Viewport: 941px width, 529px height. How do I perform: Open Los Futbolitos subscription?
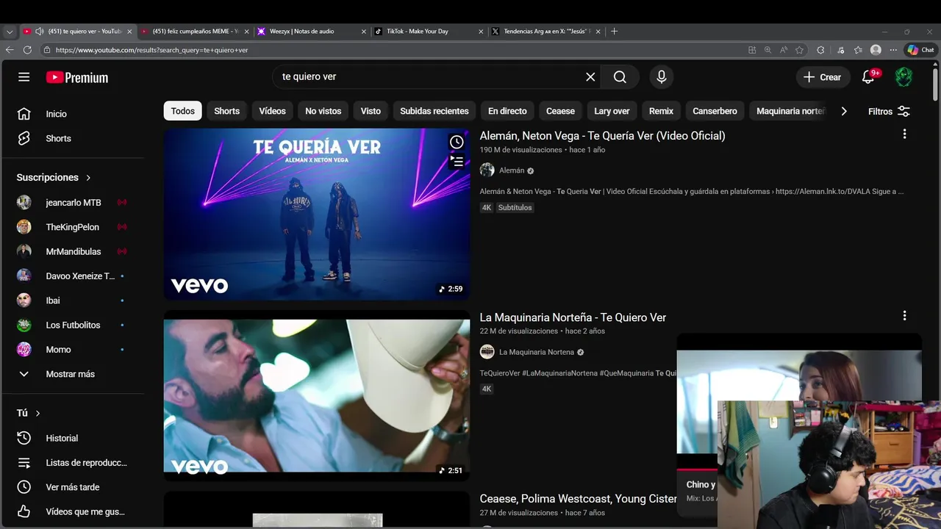click(74, 325)
